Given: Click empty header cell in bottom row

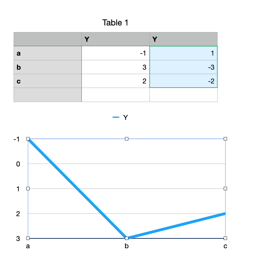Looking at the screenshot, I should pos(48,95).
